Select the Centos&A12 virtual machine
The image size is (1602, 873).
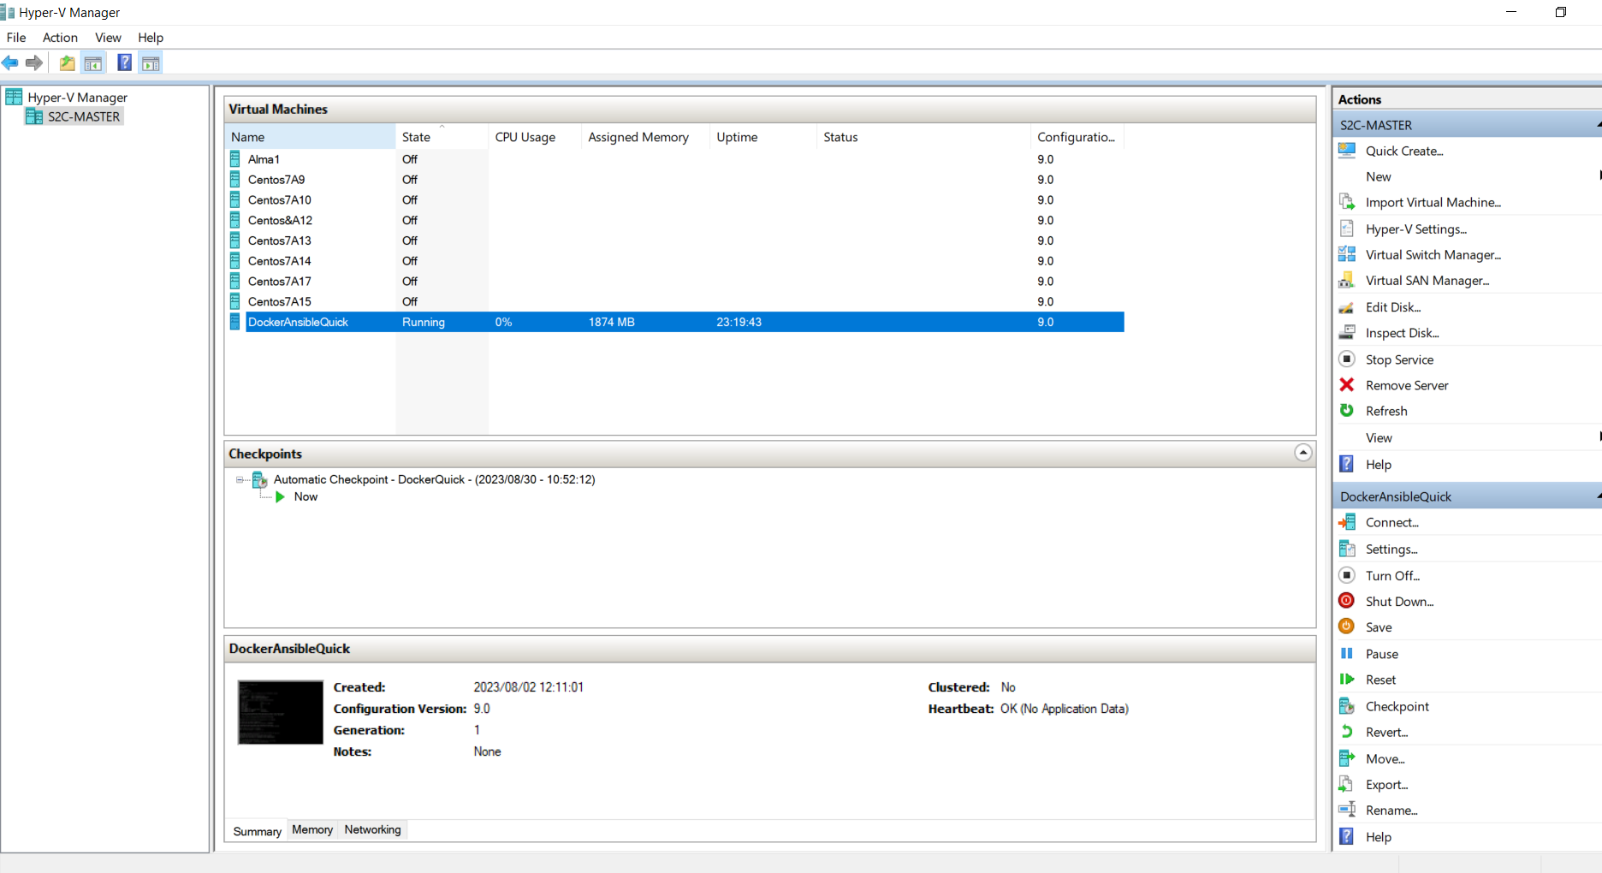[x=674, y=221]
